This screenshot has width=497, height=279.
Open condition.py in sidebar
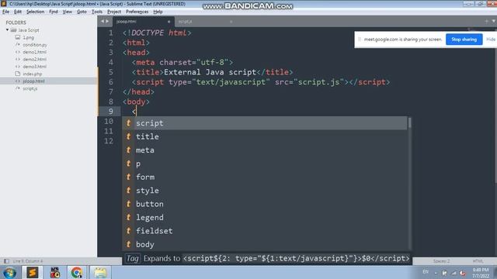34,45
